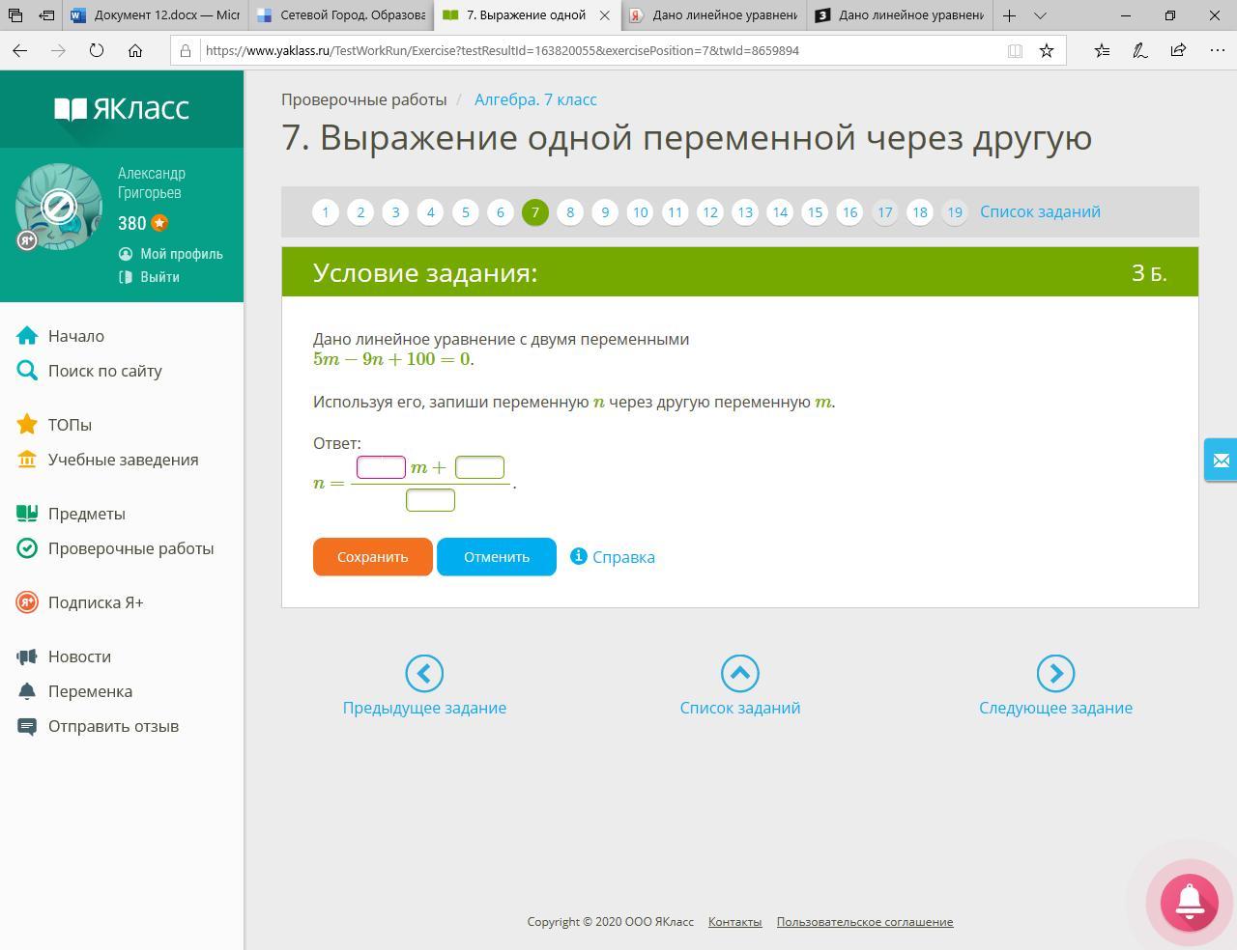Screen dimensions: 1237x950
Task: Click the mail envelope side tab
Action: pos(1221,461)
